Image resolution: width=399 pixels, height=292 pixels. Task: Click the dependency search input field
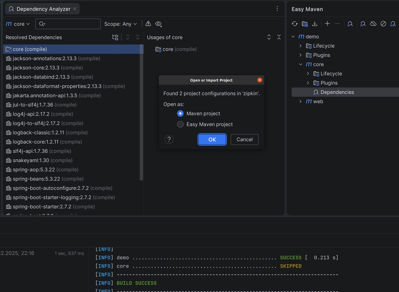coord(68,24)
